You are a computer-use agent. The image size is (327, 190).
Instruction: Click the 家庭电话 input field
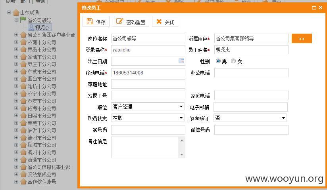[251, 95]
